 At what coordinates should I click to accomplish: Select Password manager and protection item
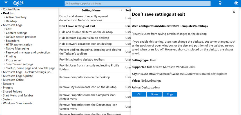click(x=28, y=52)
